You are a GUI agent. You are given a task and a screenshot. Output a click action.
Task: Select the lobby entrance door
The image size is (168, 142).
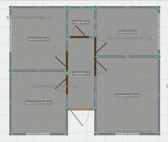click(80, 109)
